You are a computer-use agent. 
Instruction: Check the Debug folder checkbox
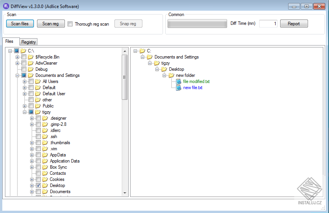[x=24, y=69]
